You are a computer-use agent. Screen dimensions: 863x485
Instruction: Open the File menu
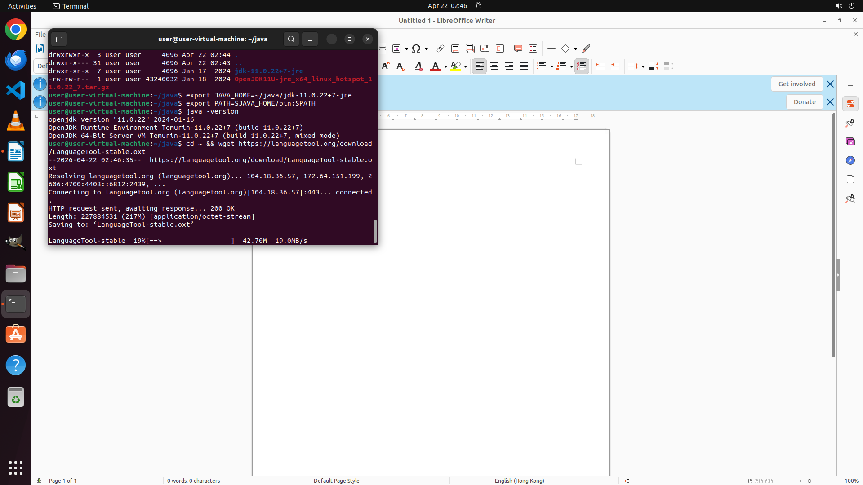[x=40, y=34]
